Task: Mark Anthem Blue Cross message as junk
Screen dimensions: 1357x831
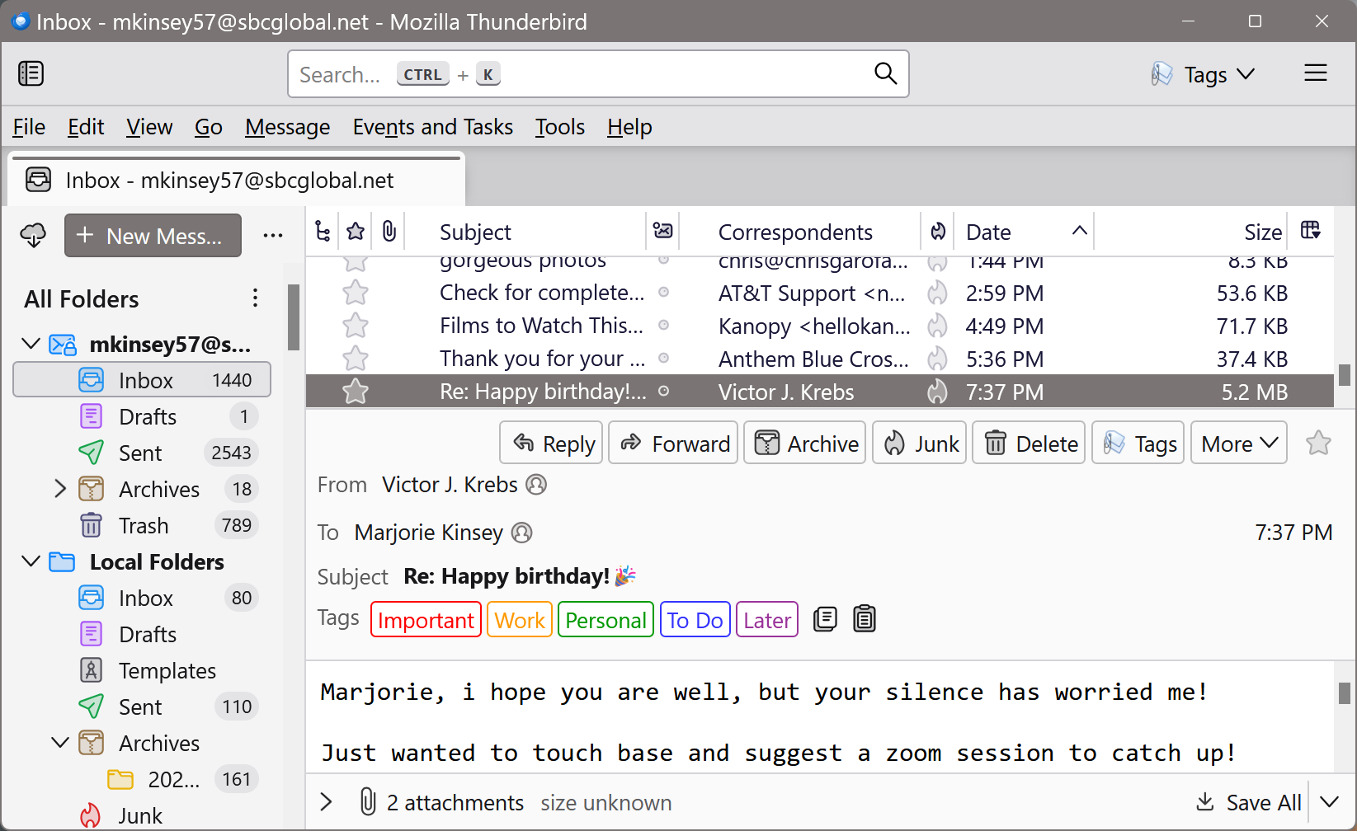Action: pyautogui.click(x=937, y=359)
